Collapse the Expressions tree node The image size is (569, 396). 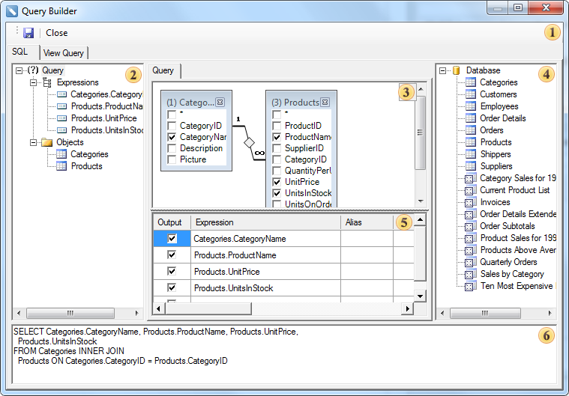tap(33, 82)
